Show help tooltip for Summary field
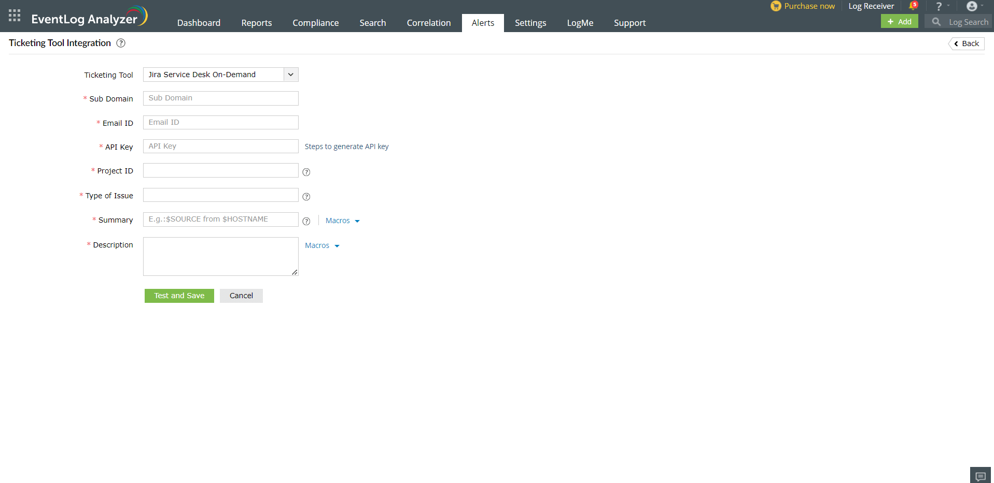 pyautogui.click(x=306, y=221)
